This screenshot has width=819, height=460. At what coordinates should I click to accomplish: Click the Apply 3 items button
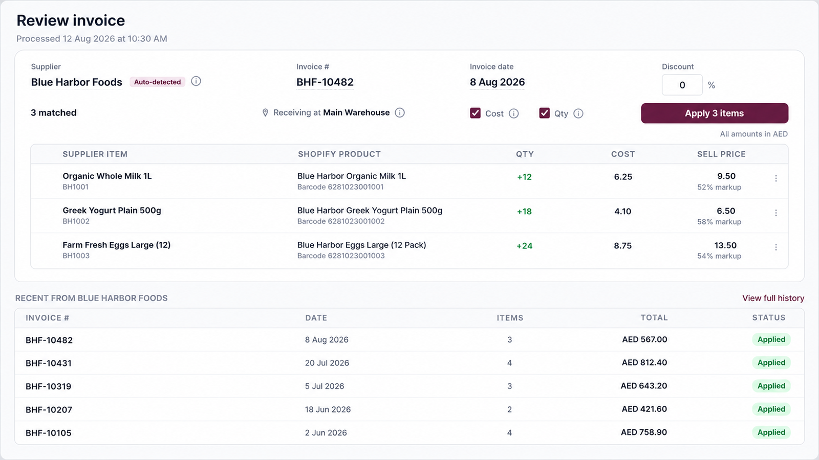715,113
